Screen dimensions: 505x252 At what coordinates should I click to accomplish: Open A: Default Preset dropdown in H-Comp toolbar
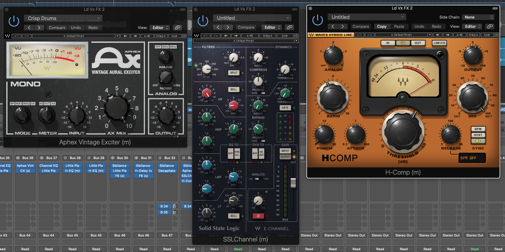(403, 35)
